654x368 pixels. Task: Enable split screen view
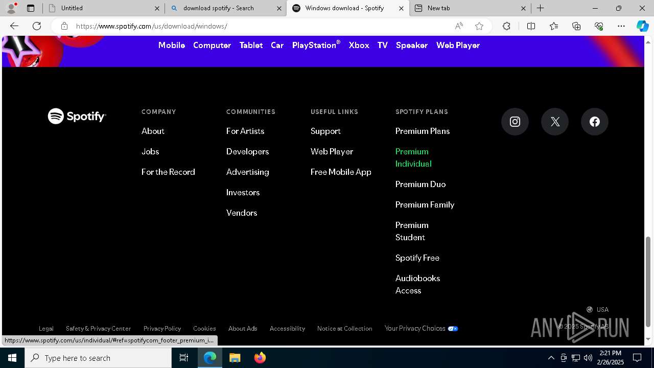pyautogui.click(x=531, y=26)
